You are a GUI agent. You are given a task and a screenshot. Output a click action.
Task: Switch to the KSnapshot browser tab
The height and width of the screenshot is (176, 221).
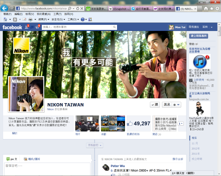(x=119, y=9)
